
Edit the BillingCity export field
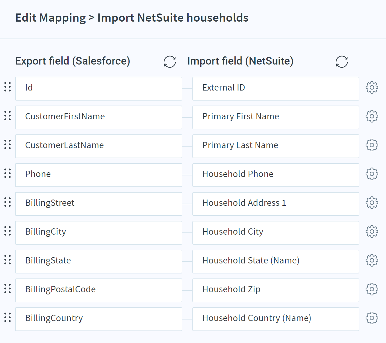tap(99, 233)
